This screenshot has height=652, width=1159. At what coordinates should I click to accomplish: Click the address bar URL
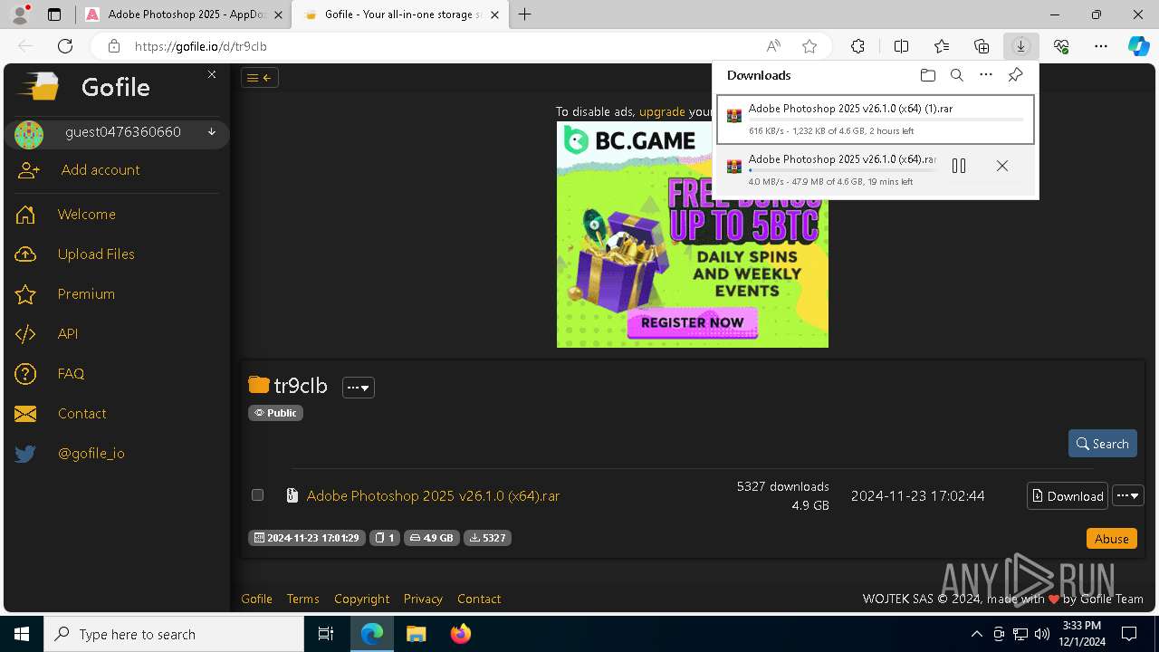coord(201,46)
